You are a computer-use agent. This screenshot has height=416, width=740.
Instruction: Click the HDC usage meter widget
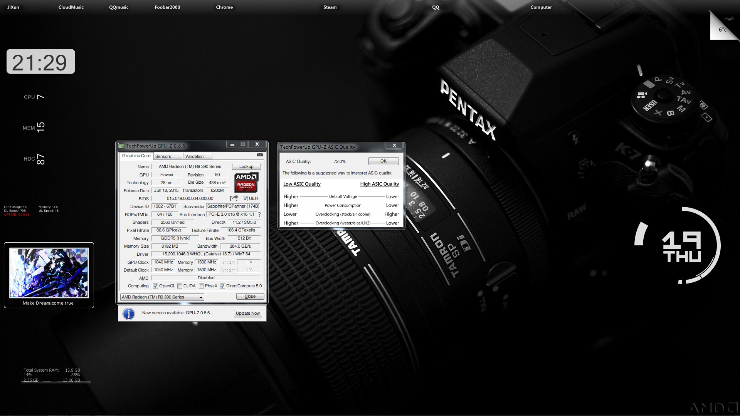pyautogui.click(x=34, y=159)
